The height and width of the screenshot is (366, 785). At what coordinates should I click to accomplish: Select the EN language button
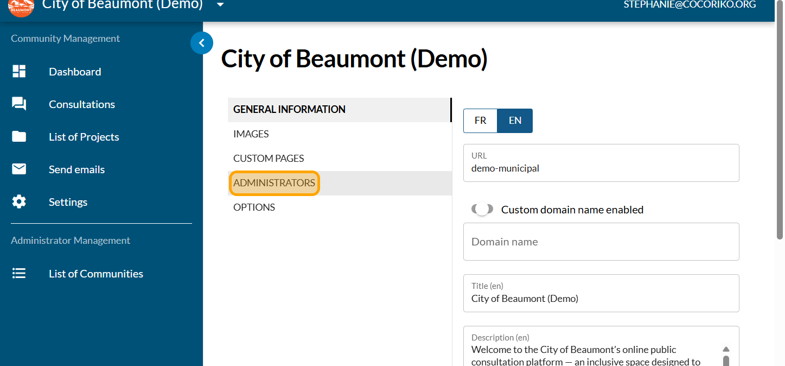click(515, 121)
